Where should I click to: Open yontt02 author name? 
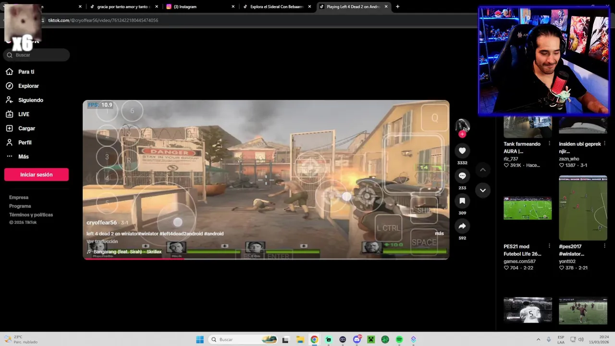567,261
